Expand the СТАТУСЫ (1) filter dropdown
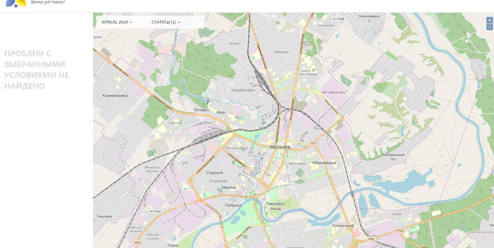 click(x=166, y=22)
